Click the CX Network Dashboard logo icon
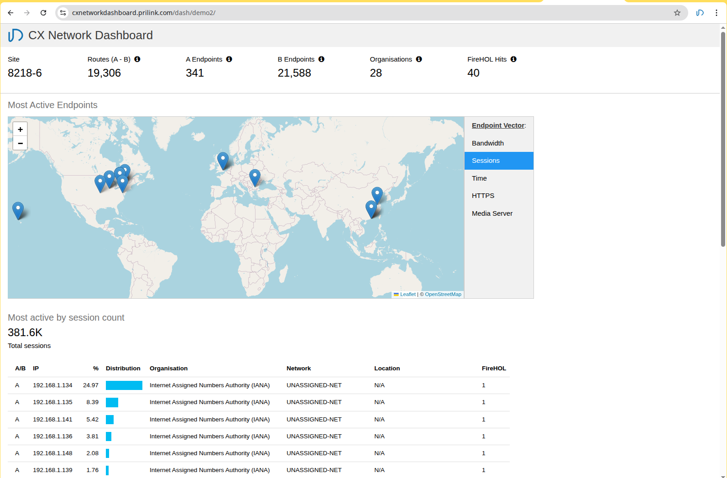Screen dimensions: 727x478 [16, 35]
